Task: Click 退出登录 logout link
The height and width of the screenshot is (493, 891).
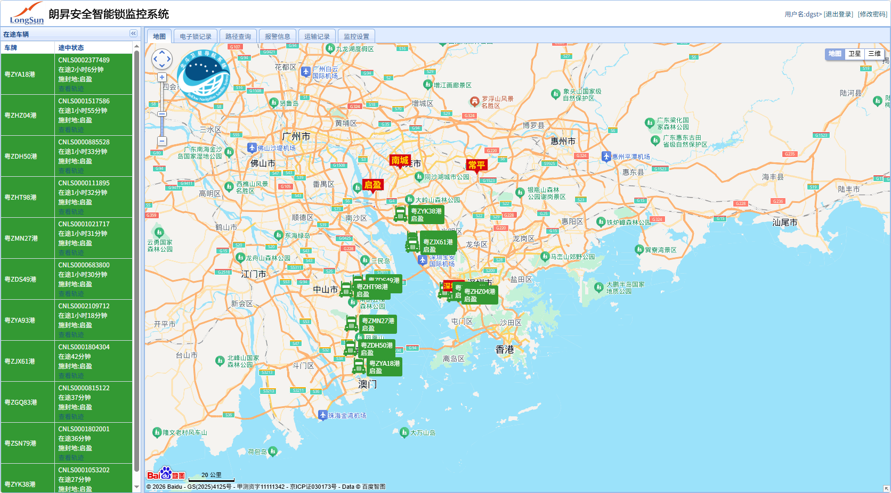Action: tap(839, 14)
